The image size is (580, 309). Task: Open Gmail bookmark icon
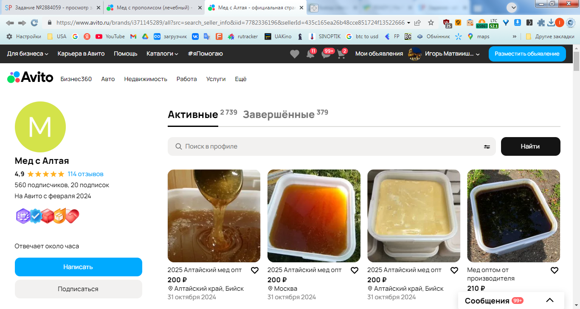pyautogui.click(x=133, y=37)
